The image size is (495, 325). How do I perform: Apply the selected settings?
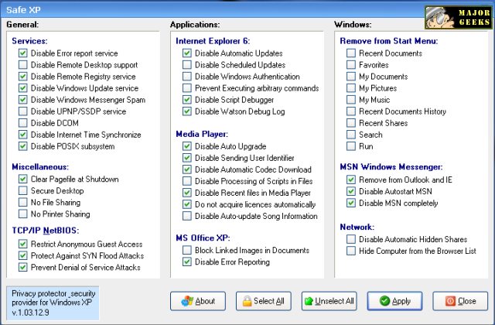tap(394, 301)
